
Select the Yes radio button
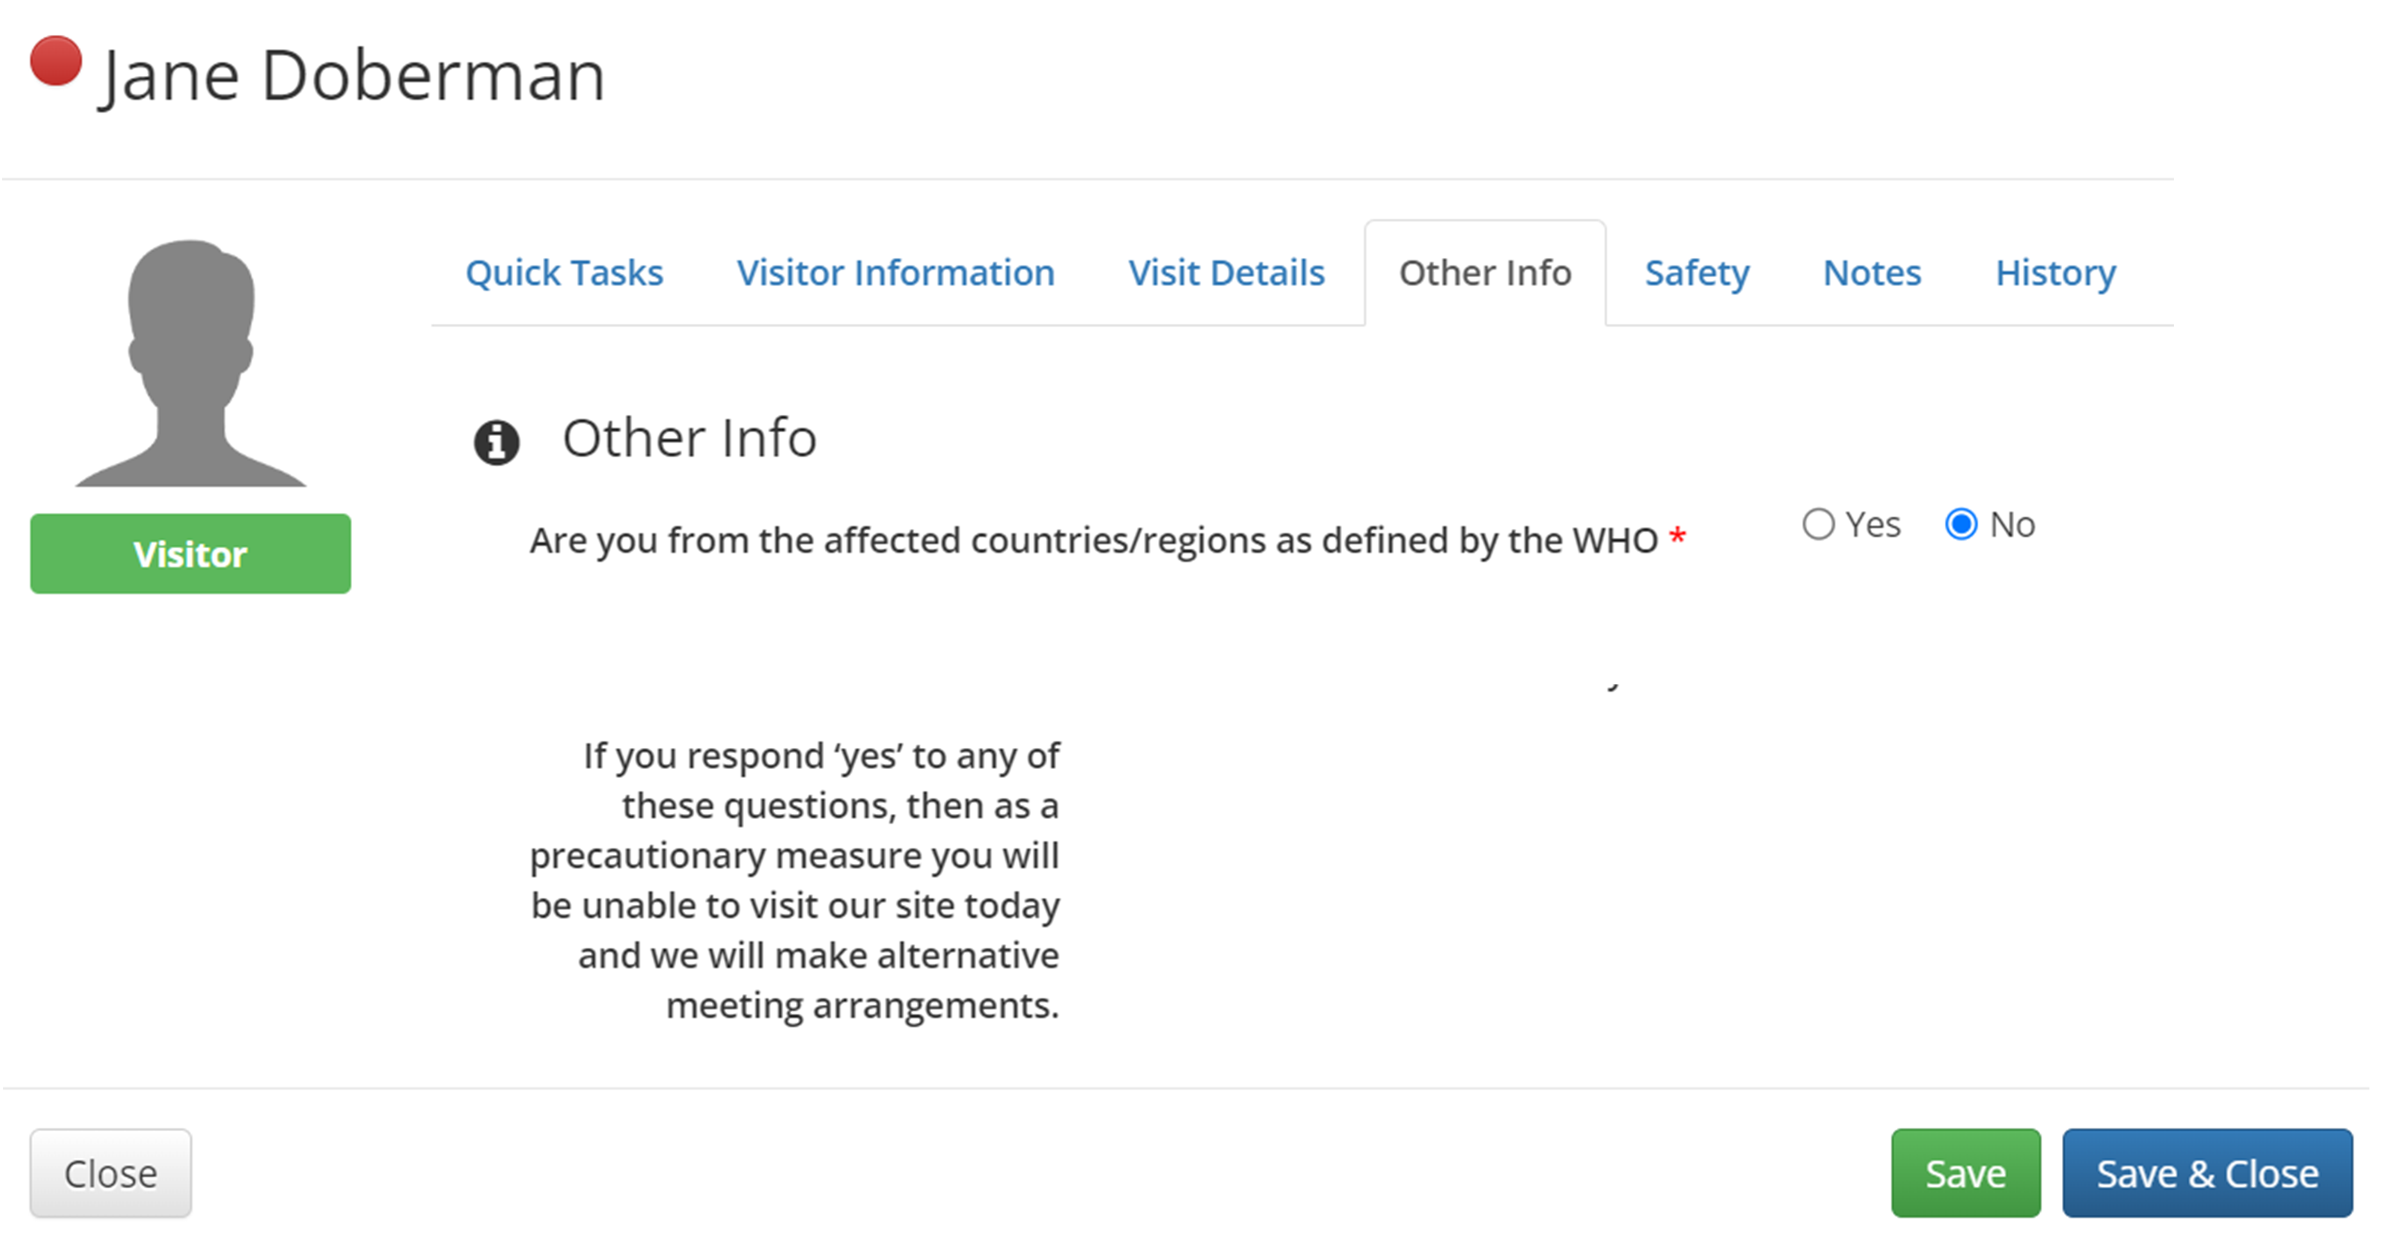(x=1818, y=524)
